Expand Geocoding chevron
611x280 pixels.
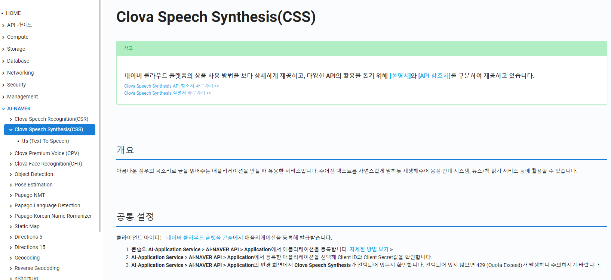[x=11, y=258]
